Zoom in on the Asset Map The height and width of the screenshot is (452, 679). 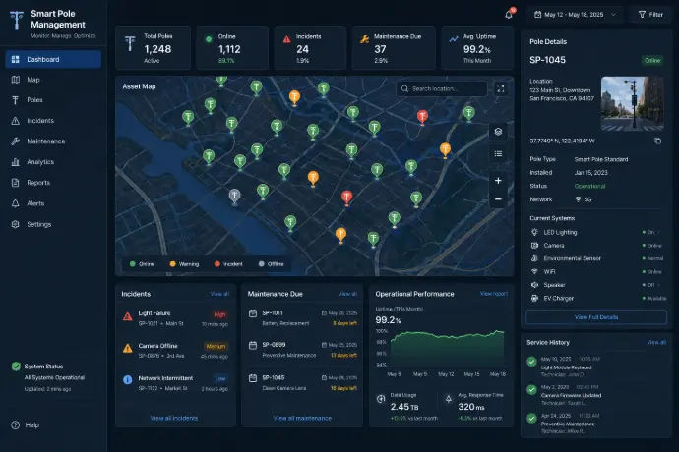tap(498, 181)
